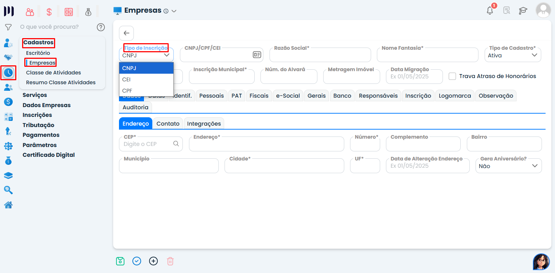Click the magnifier in CEP field
Viewport: 555px width, 273px height.
176,144
